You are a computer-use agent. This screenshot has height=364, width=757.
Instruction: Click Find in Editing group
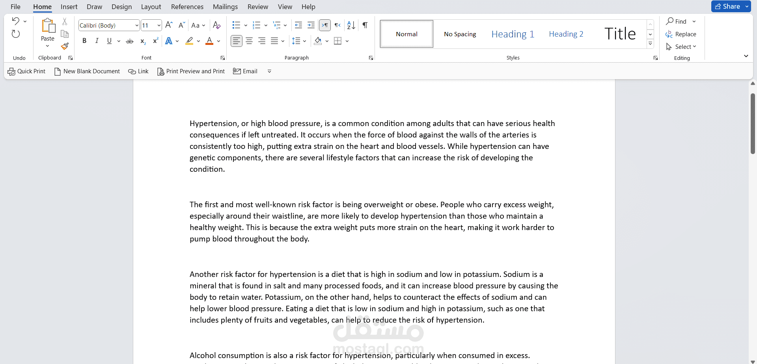(677, 21)
